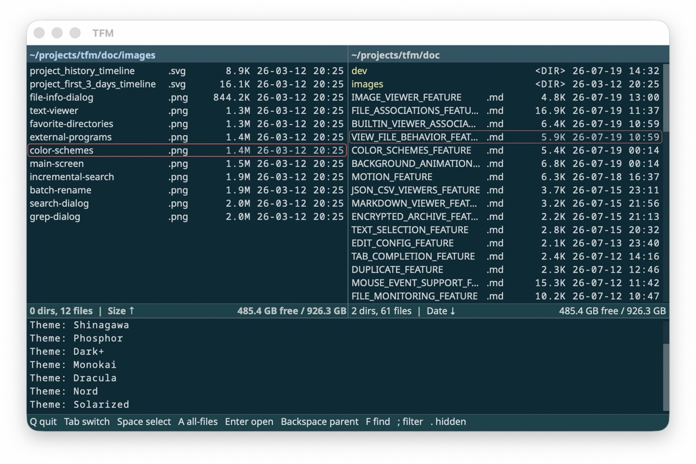Select the TAB_COMPLETION_FEATURE .md file
Image resolution: width=696 pixels, height=464 pixels.
[x=506, y=256]
